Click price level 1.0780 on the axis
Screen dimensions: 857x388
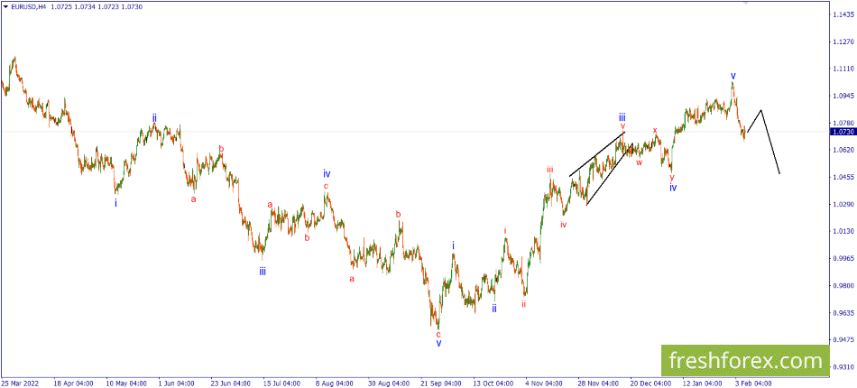843,124
